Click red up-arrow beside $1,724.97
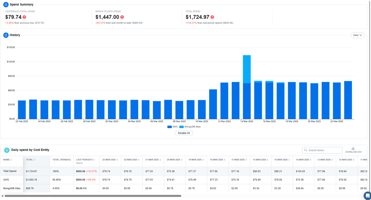The width and height of the screenshot is (371, 200). 212,17
